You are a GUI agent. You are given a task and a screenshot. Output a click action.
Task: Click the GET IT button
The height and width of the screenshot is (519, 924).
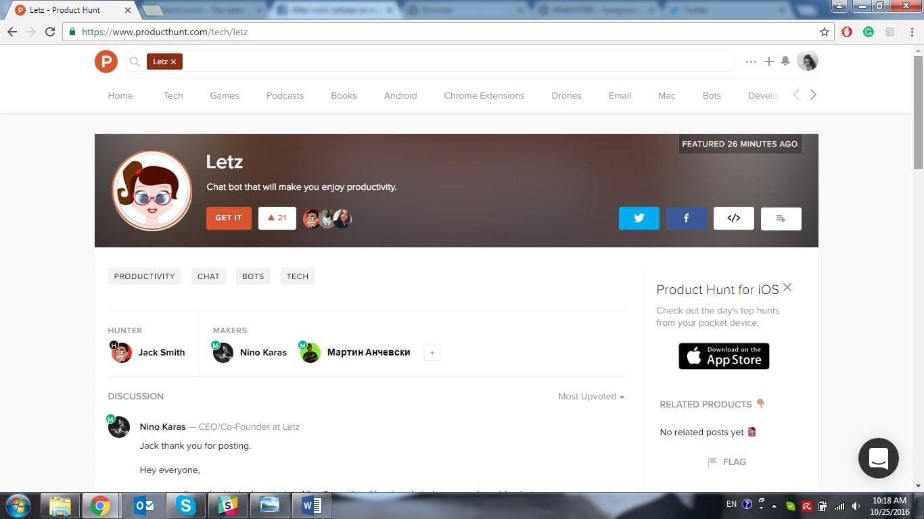coord(228,218)
